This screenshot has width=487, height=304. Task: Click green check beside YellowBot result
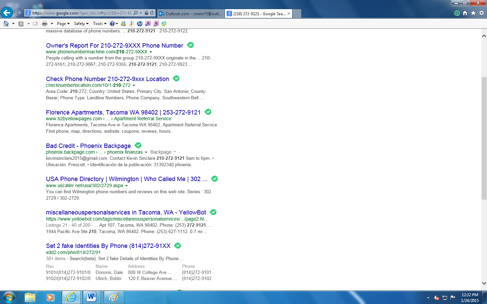213,212
